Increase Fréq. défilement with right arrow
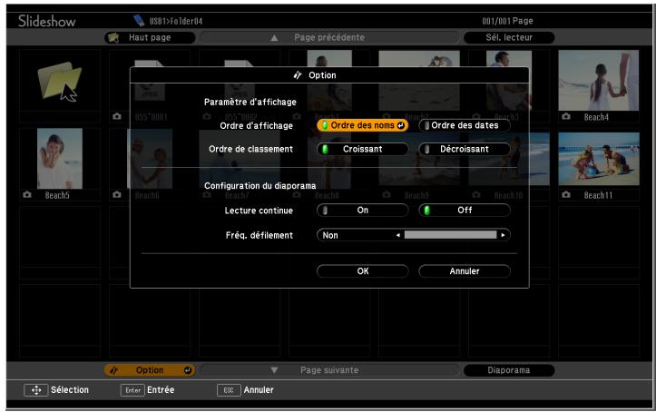The image size is (656, 412). tap(503, 235)
